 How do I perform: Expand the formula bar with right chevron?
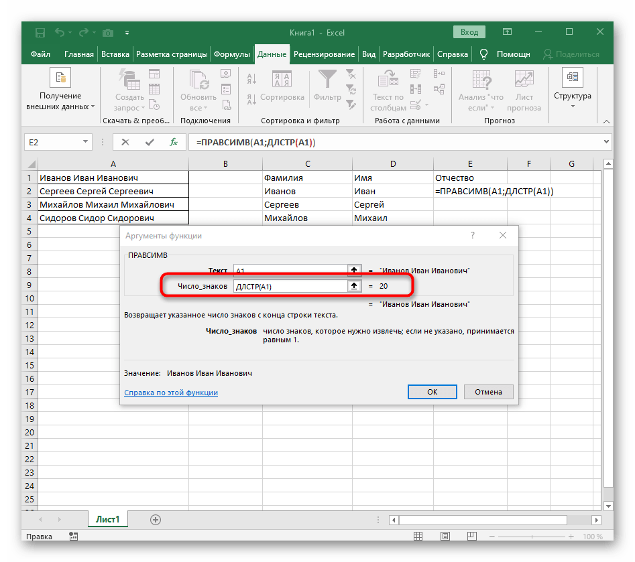pyautogui.click(x=606, y=142)
